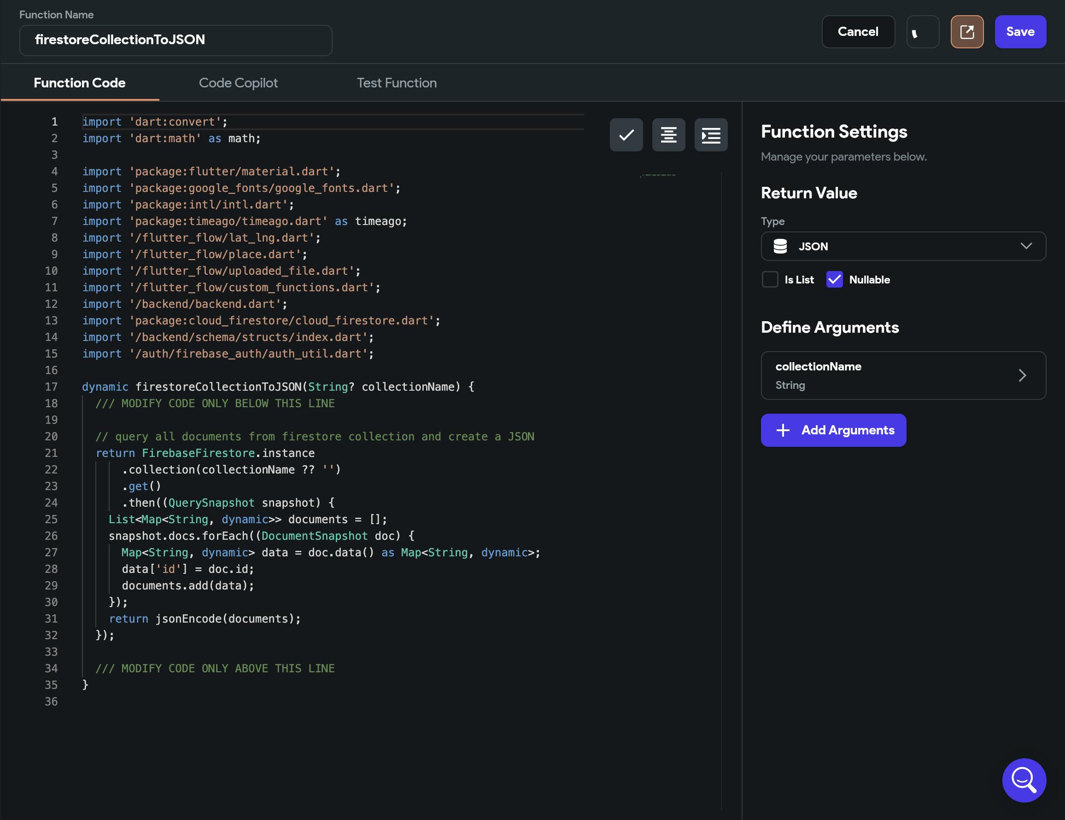This screenshot has height=820, width=1065.
Task: Click the open in external window icon
Action: (966, 32)
